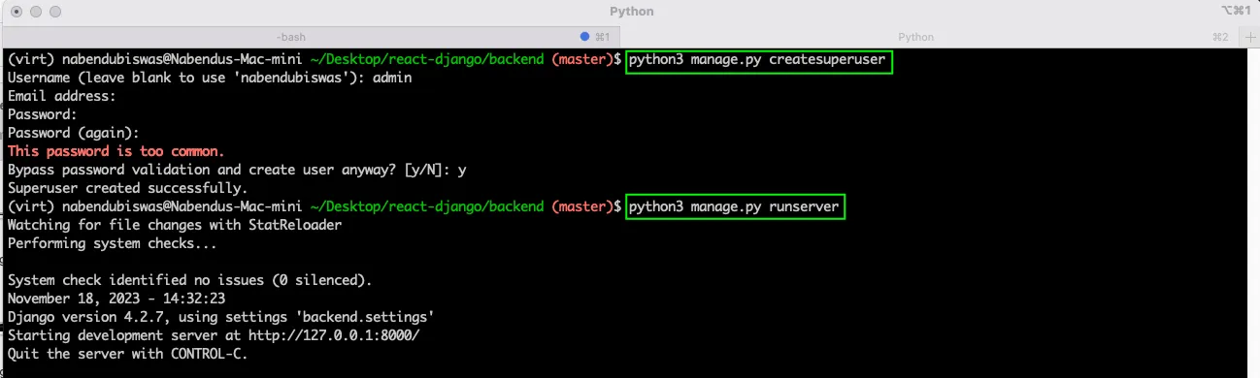Screen dimensions: 1260x378
Task: Click the ⌘1 shortcut label on -bash tab
Action: (x=602, y=37)
